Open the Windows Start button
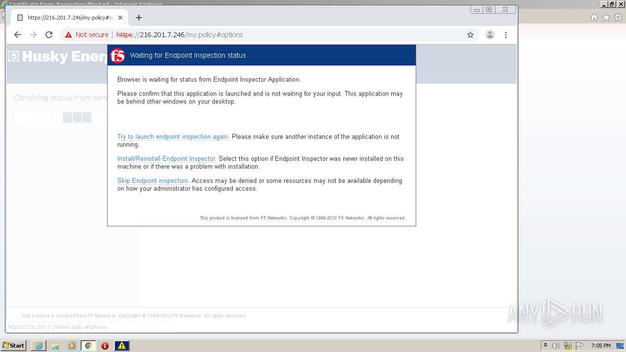This screenshot has height=352, width=626. coord(13,346)
